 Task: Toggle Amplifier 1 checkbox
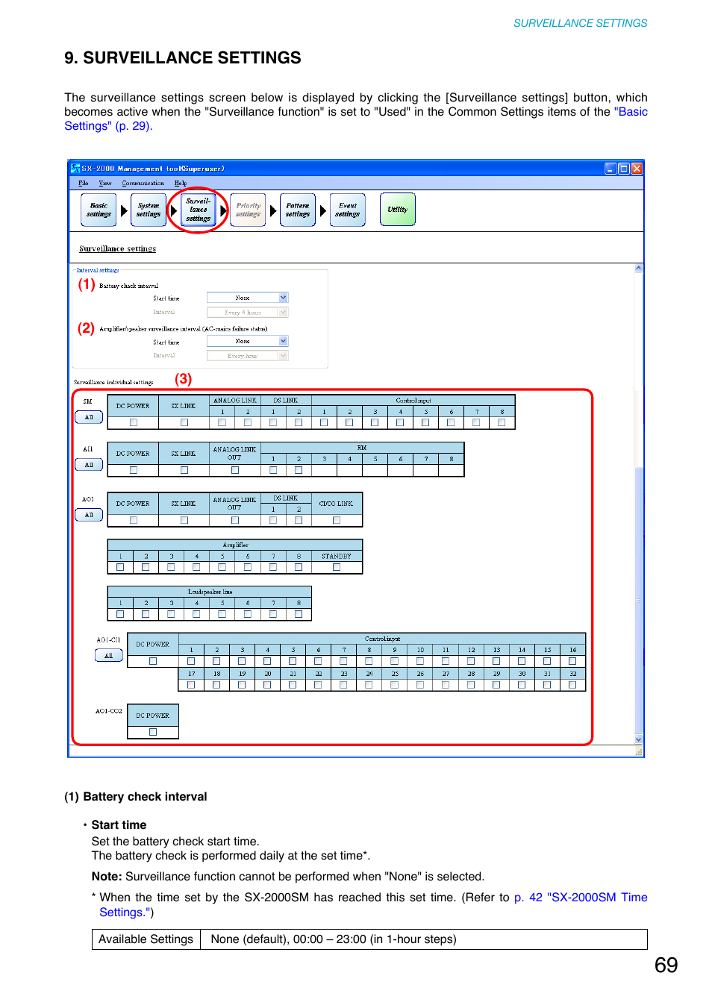120,567
